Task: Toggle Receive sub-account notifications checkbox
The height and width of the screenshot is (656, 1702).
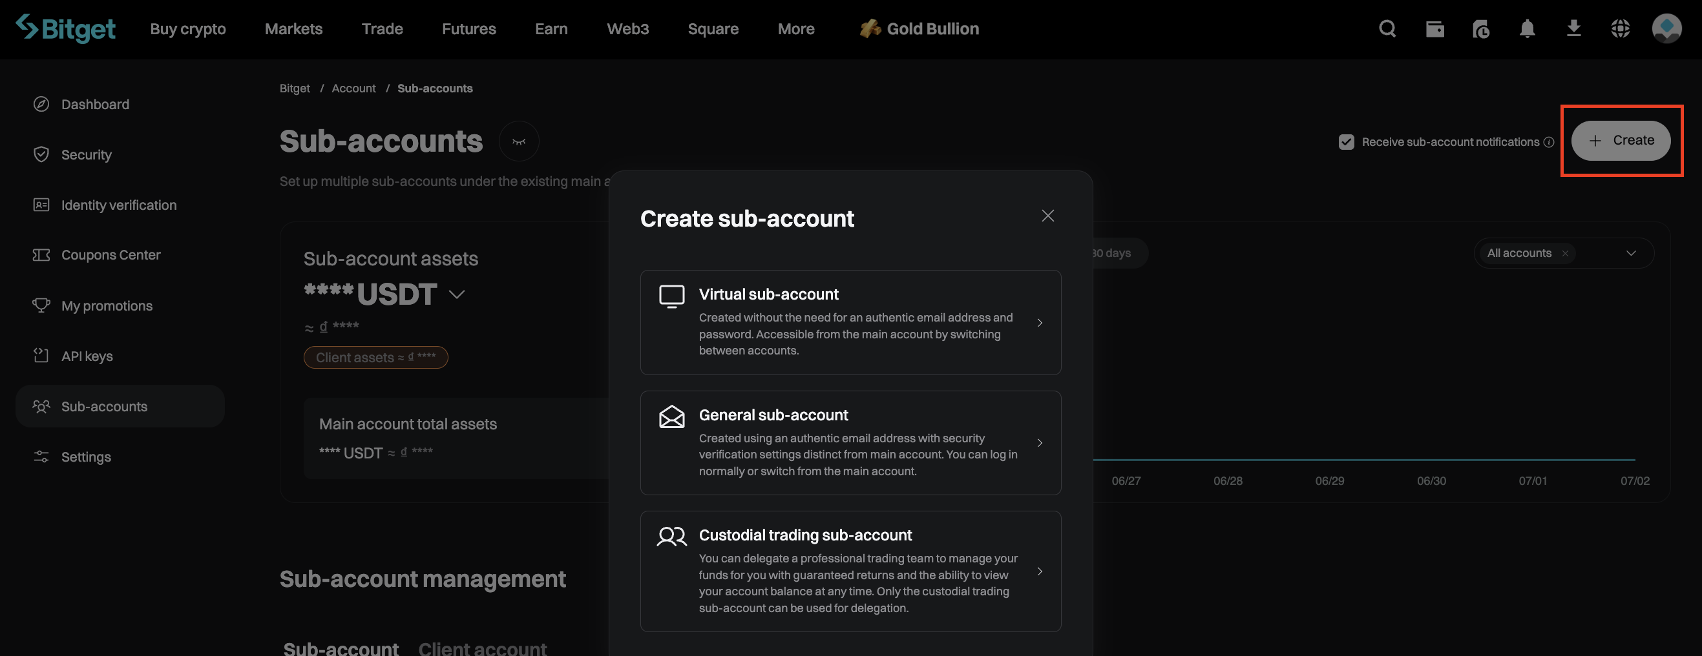Action: [1346, 142]
